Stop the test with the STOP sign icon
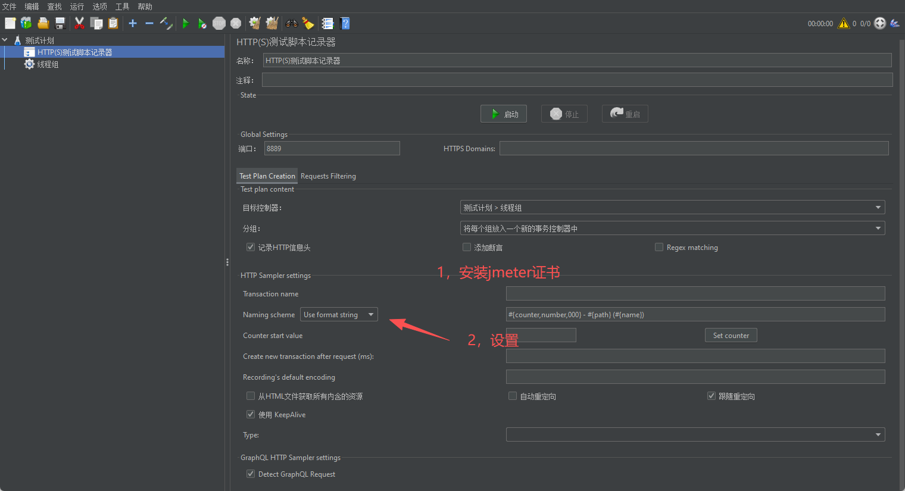This screenshot has height=491, width=905. [219, 23]
